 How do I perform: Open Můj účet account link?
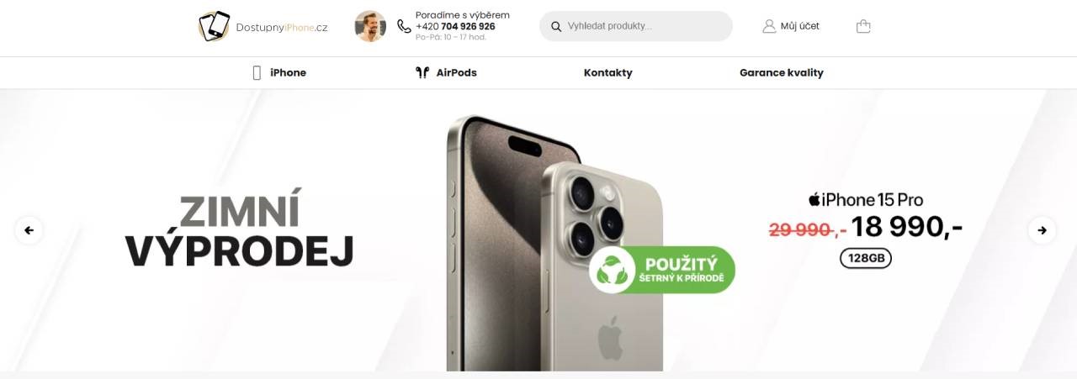pyautogui.click(x=800, y=26)
